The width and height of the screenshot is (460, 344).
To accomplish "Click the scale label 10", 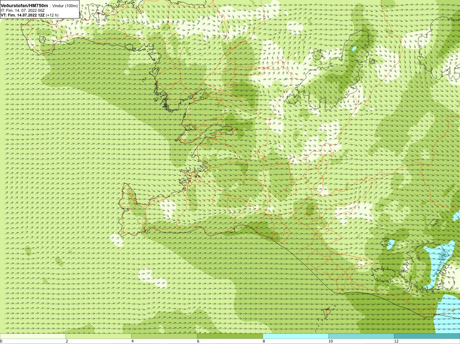I will 330,341.
